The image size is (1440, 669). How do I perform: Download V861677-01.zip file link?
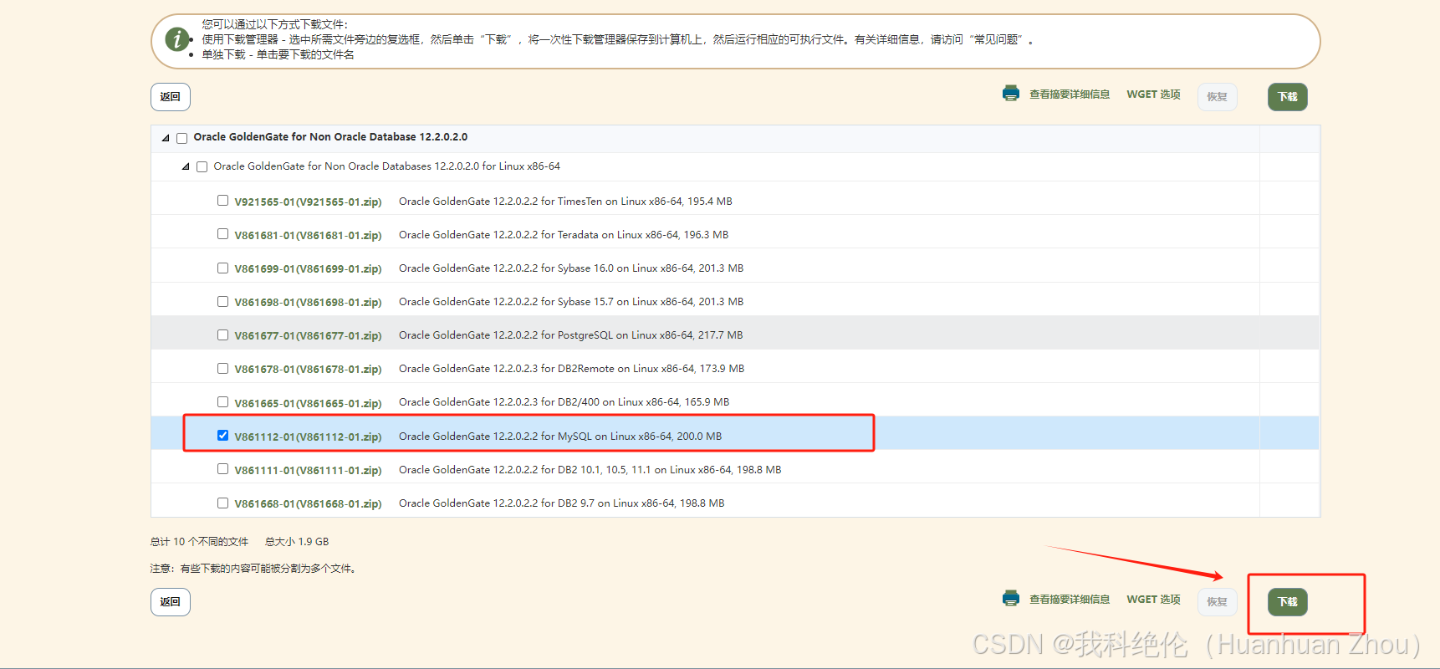point(308,335)
